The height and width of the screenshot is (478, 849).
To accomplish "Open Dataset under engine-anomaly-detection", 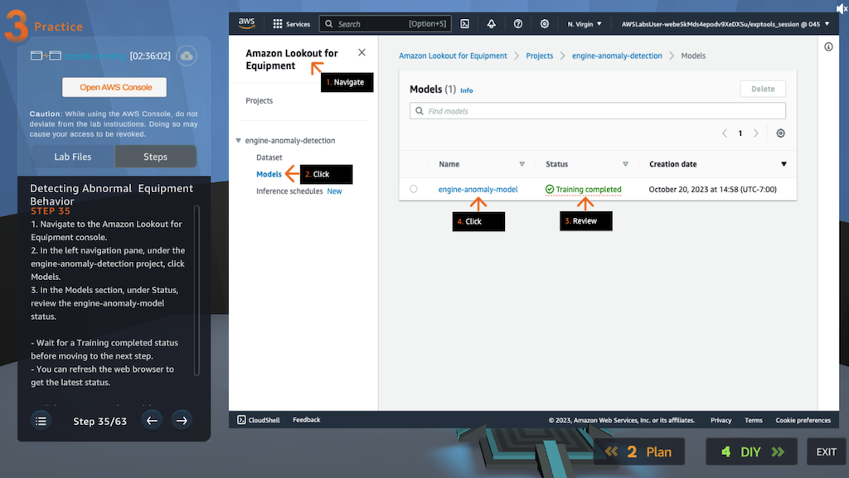I will pyautogui.click(x=269, y=157).
